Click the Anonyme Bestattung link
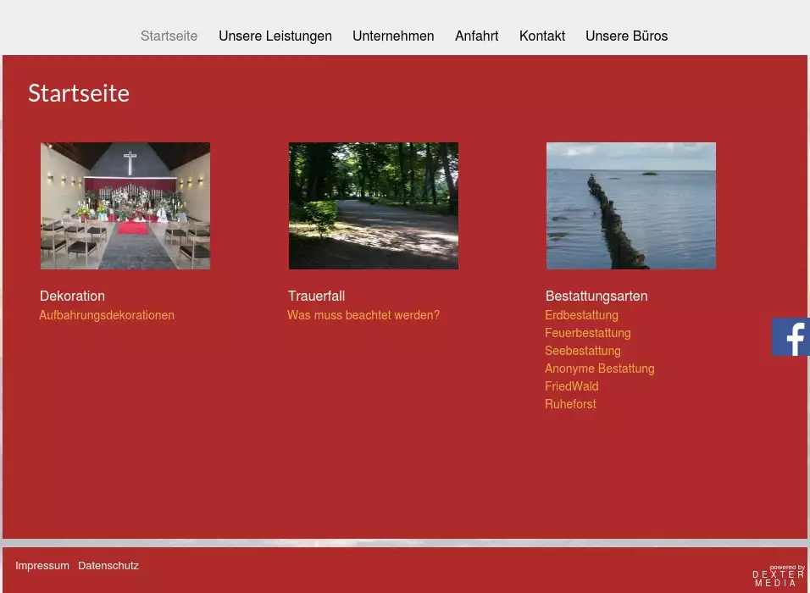The height and width of the screenshot is (593, 810). [x=599, y=369]
